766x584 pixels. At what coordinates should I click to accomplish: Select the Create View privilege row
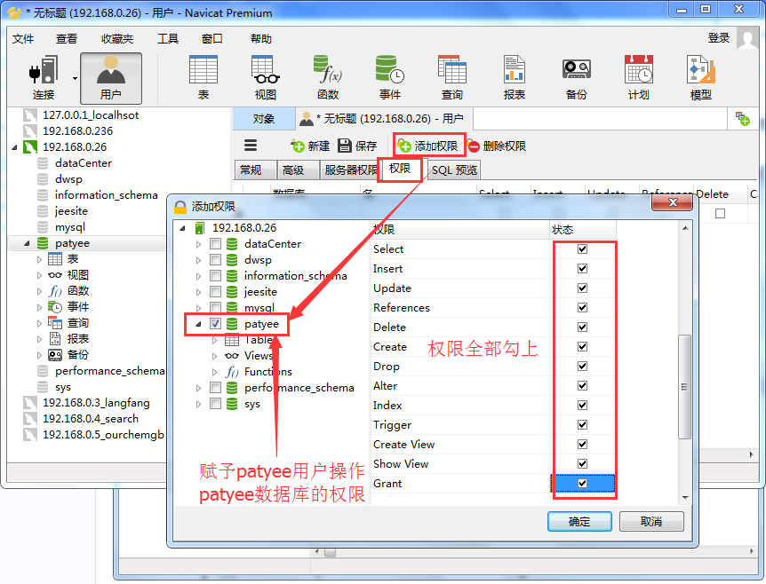[493, 444]
